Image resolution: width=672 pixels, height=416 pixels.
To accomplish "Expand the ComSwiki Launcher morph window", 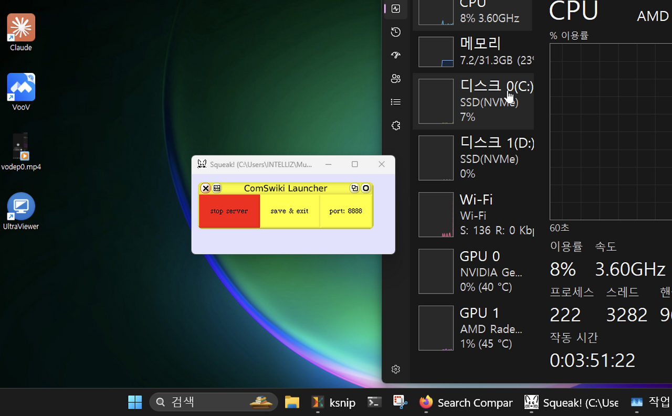I will coord(355,188).
